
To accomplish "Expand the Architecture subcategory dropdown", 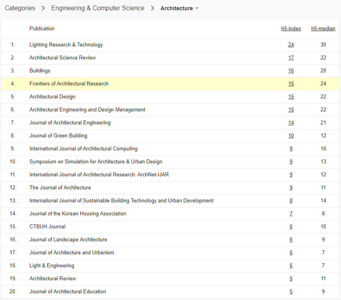I will 179,8.
